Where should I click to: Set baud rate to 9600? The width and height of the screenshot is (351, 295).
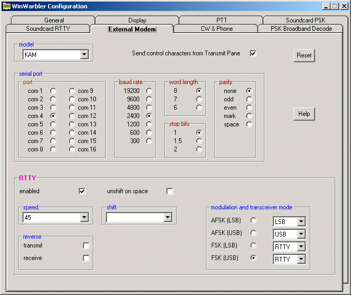coord(149,99)
